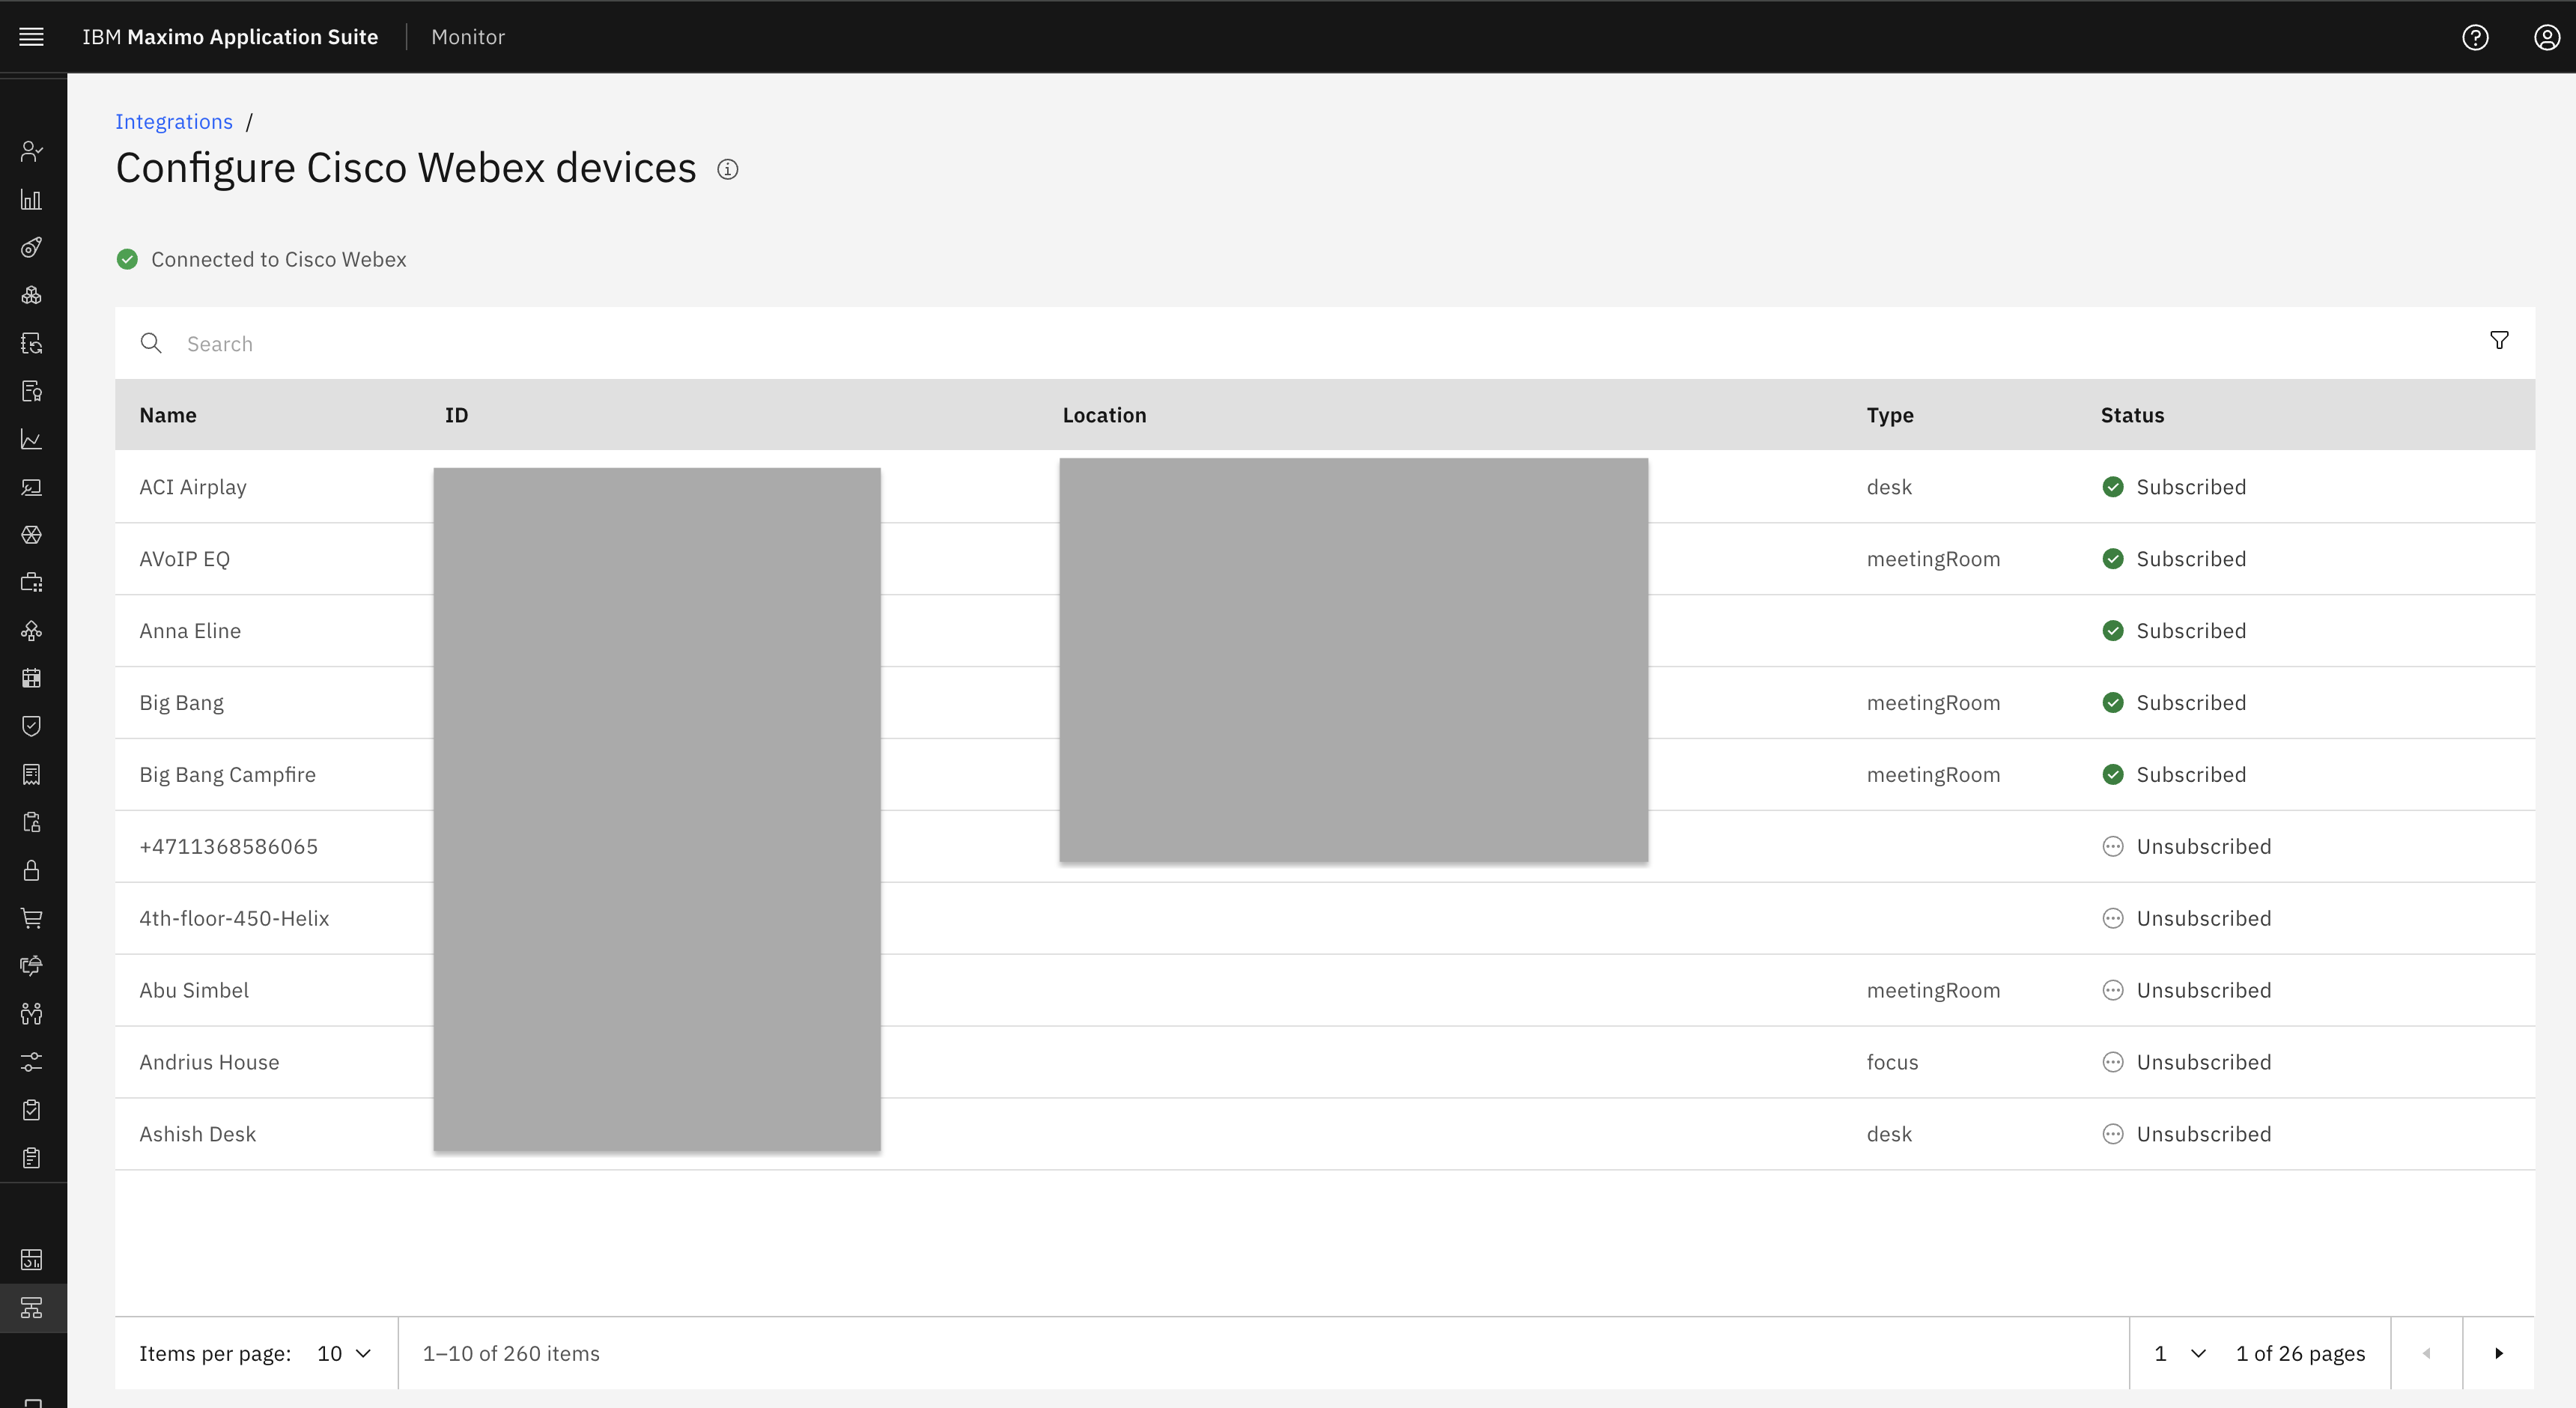Open the bar chart sidebar icon
The height and width of the screenshot is (1408, 2576).
[32, 199]
